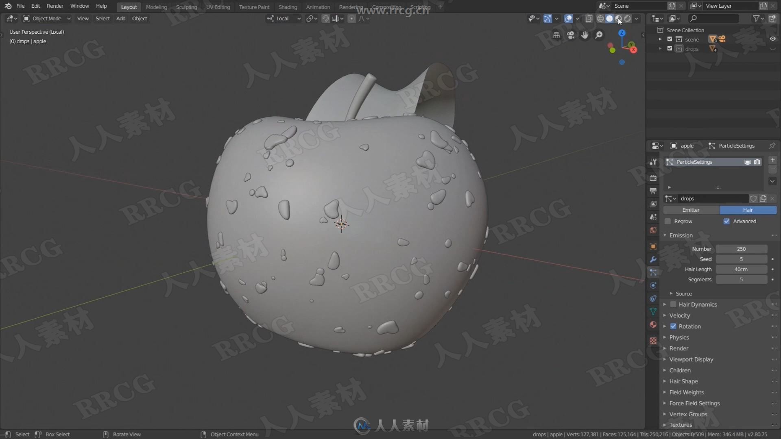
Task: Click the modifier properties wrench icon
Action: click(653, 259)
